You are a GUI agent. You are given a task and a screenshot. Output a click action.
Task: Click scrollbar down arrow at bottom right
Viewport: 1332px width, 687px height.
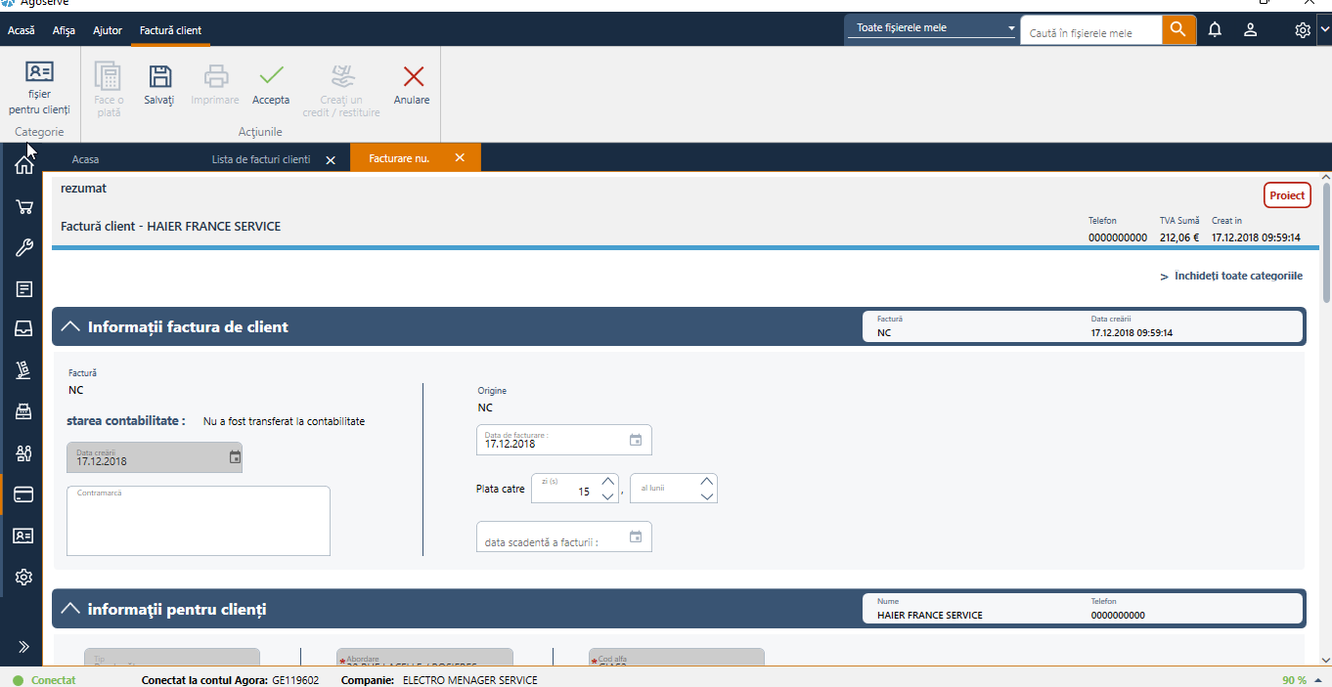(x=1326, y=661)
